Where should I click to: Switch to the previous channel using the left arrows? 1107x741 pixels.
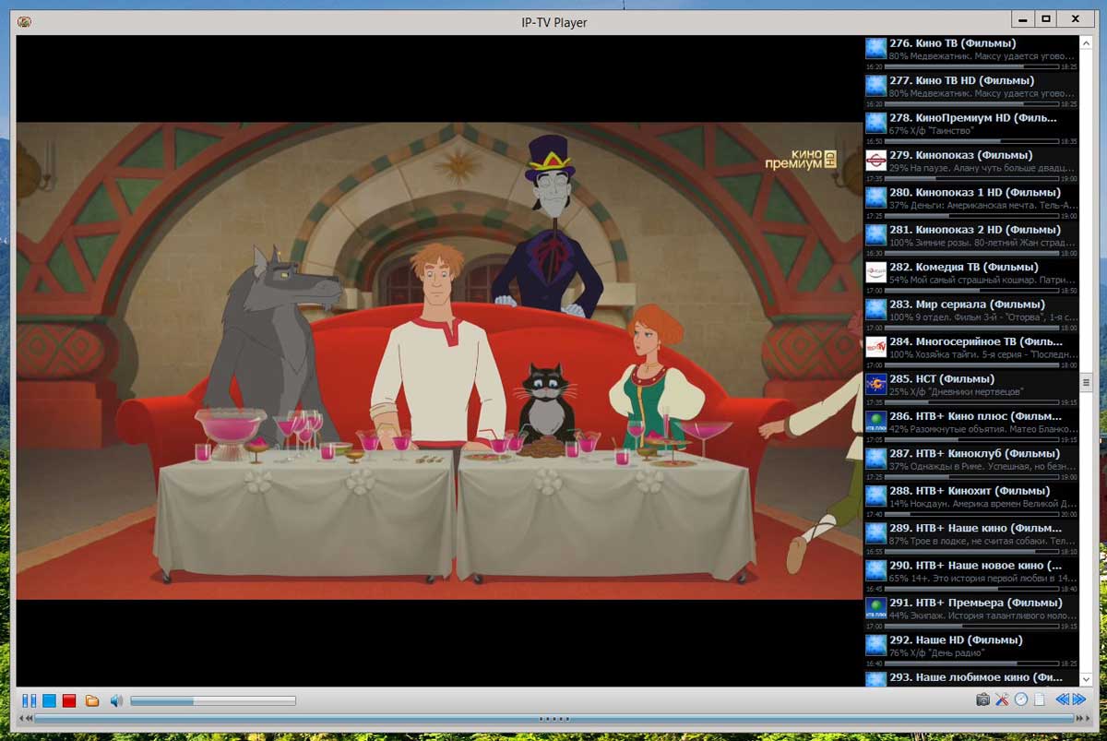1063,700
